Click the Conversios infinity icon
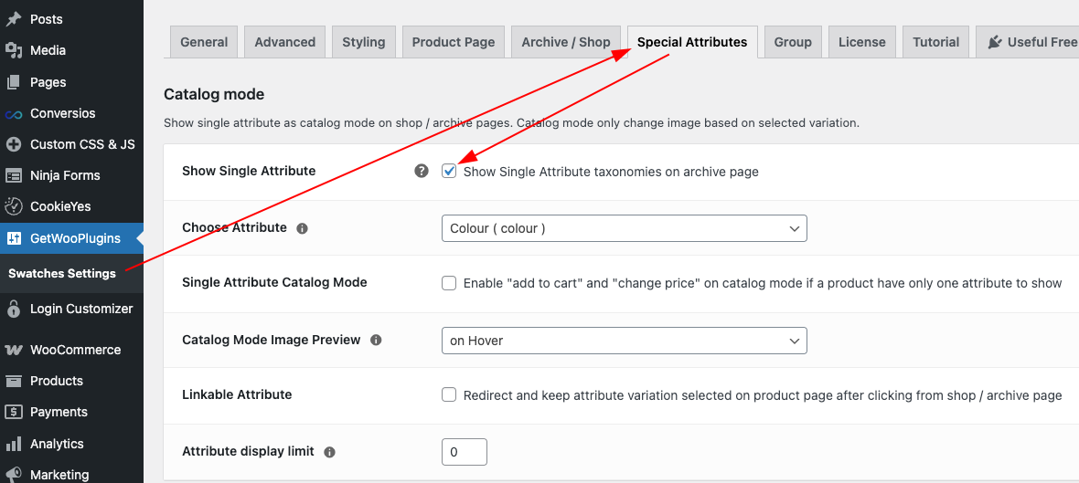1079x483 pixels. (13, 113)
